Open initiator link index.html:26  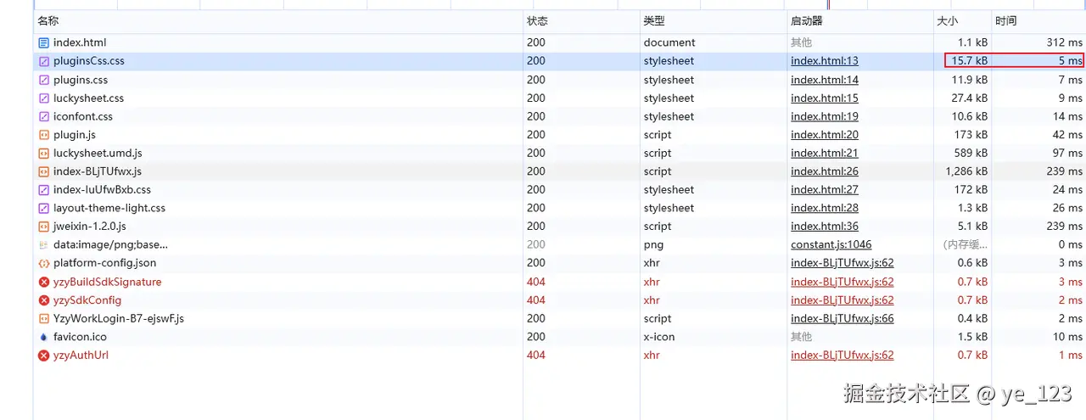coord(825,171)
